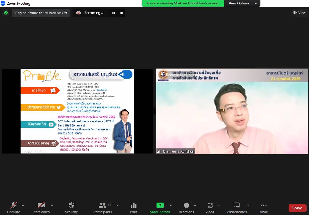Open the Participants panel

pyautogui.click(x=103, y=208)
